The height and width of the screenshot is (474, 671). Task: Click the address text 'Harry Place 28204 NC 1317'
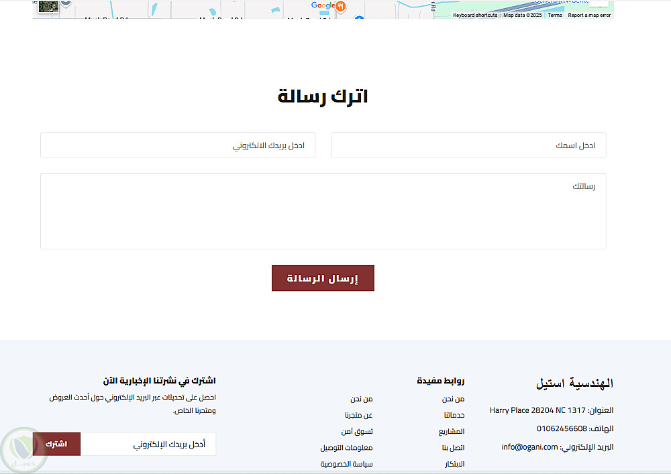point(537,410)
